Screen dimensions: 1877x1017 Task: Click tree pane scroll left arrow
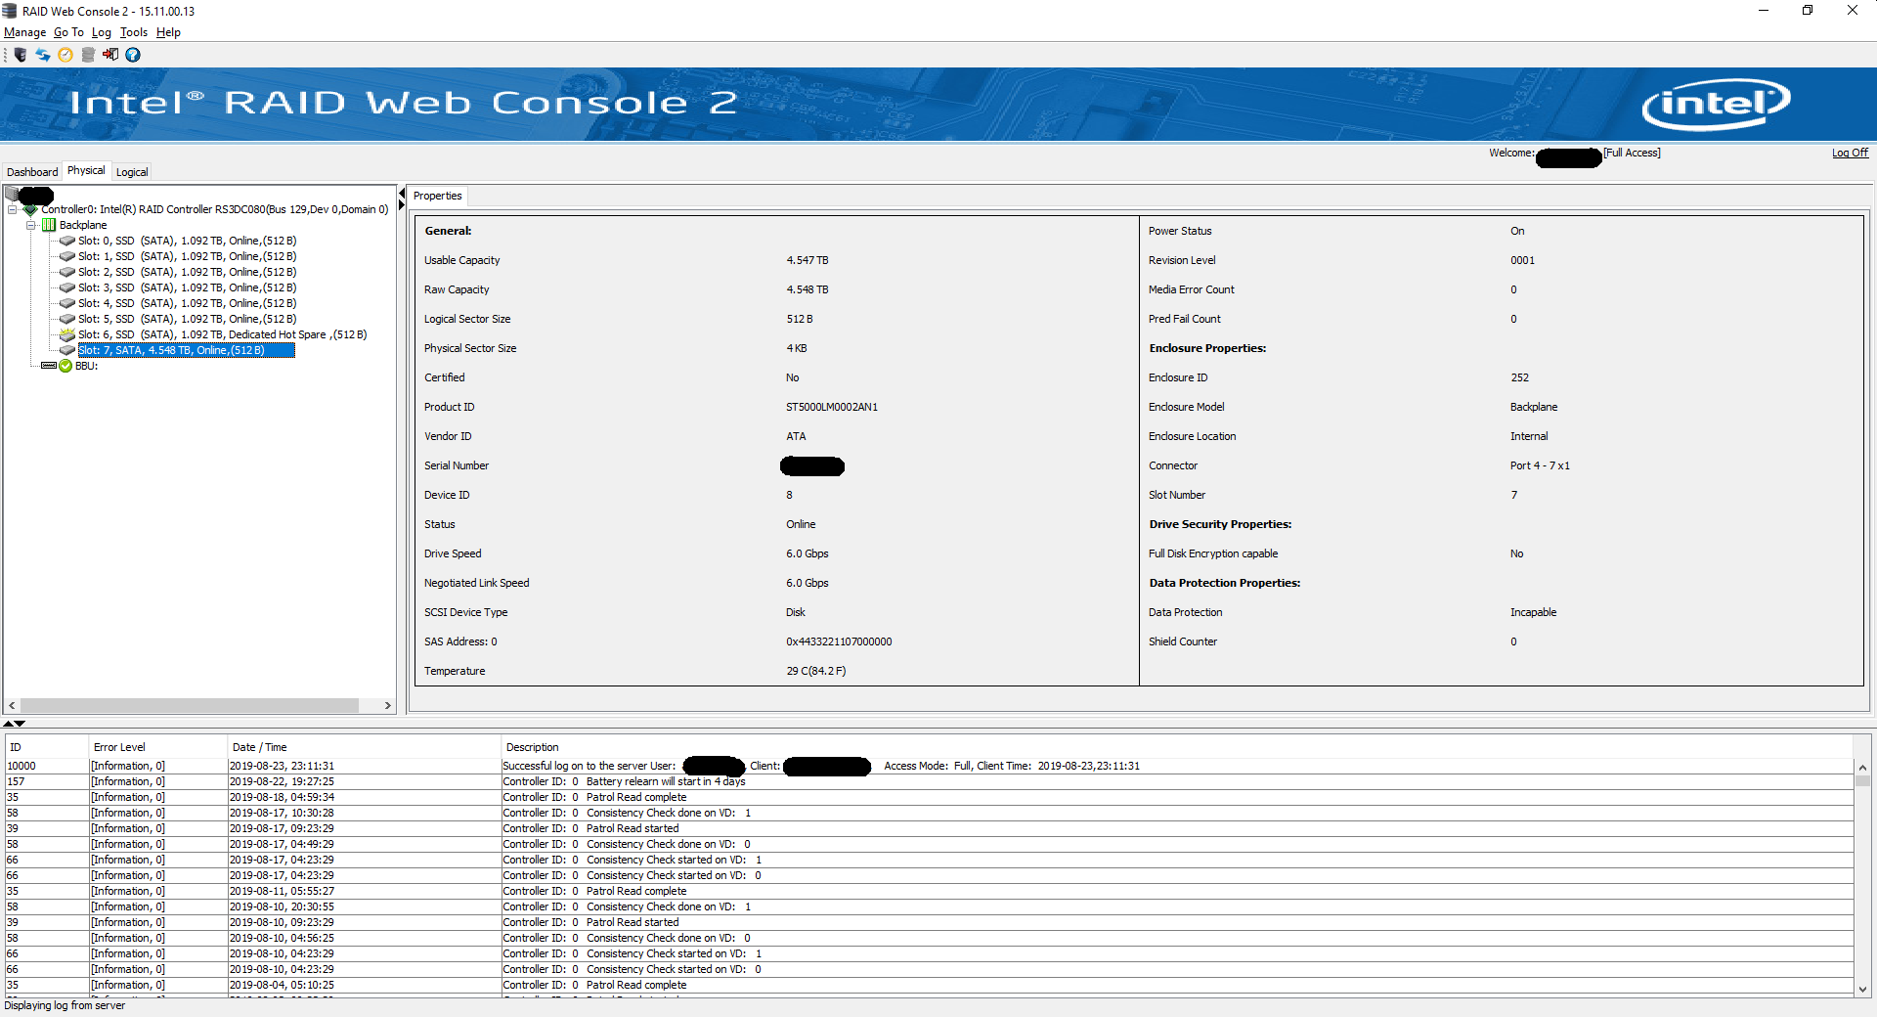click(12, 705)
